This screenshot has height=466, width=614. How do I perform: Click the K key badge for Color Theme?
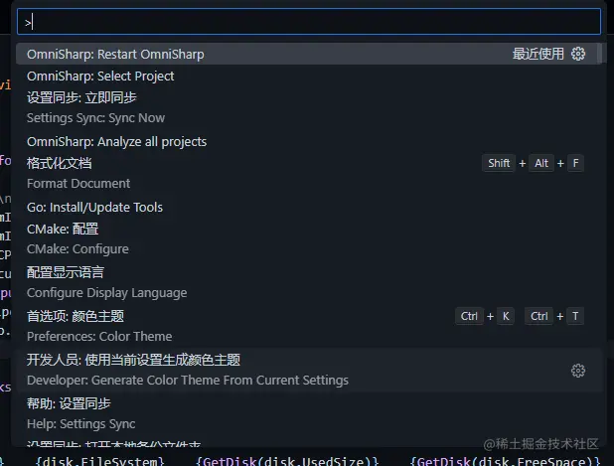[x=506, y=316]
